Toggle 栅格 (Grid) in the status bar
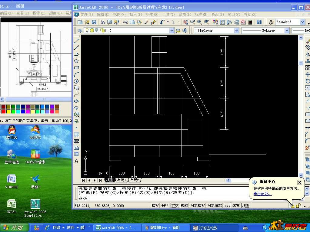Screen dimensions: 310x232 tap(165, 206)
